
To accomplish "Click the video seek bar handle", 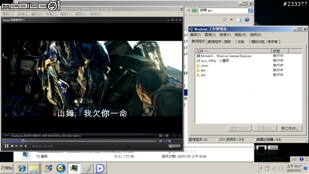I will pos(23,141).
